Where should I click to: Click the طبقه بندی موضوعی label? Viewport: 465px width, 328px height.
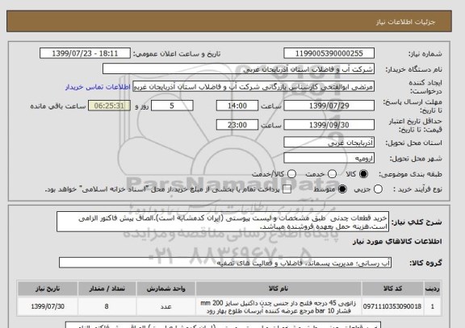[410, 174]
